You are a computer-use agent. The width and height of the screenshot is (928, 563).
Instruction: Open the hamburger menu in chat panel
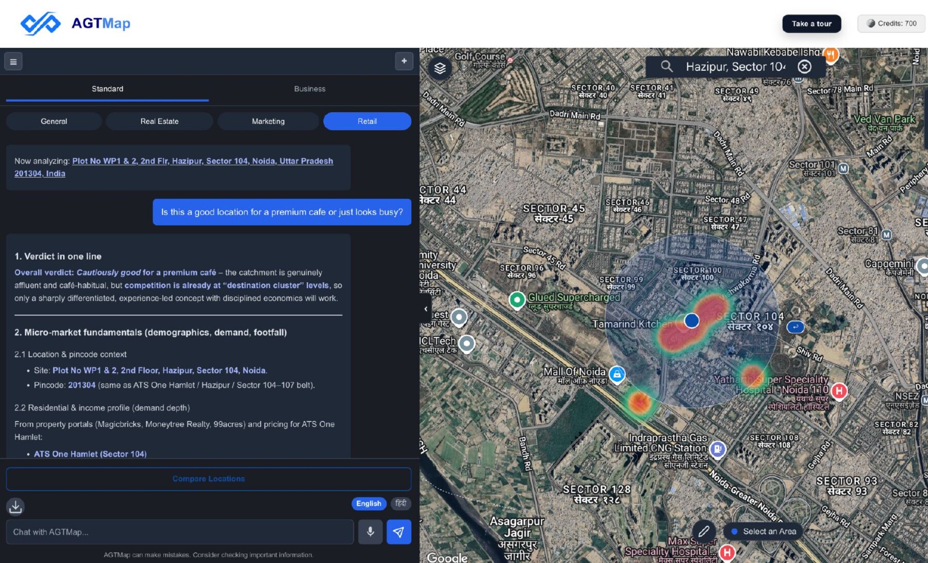[x=13, y=62]
